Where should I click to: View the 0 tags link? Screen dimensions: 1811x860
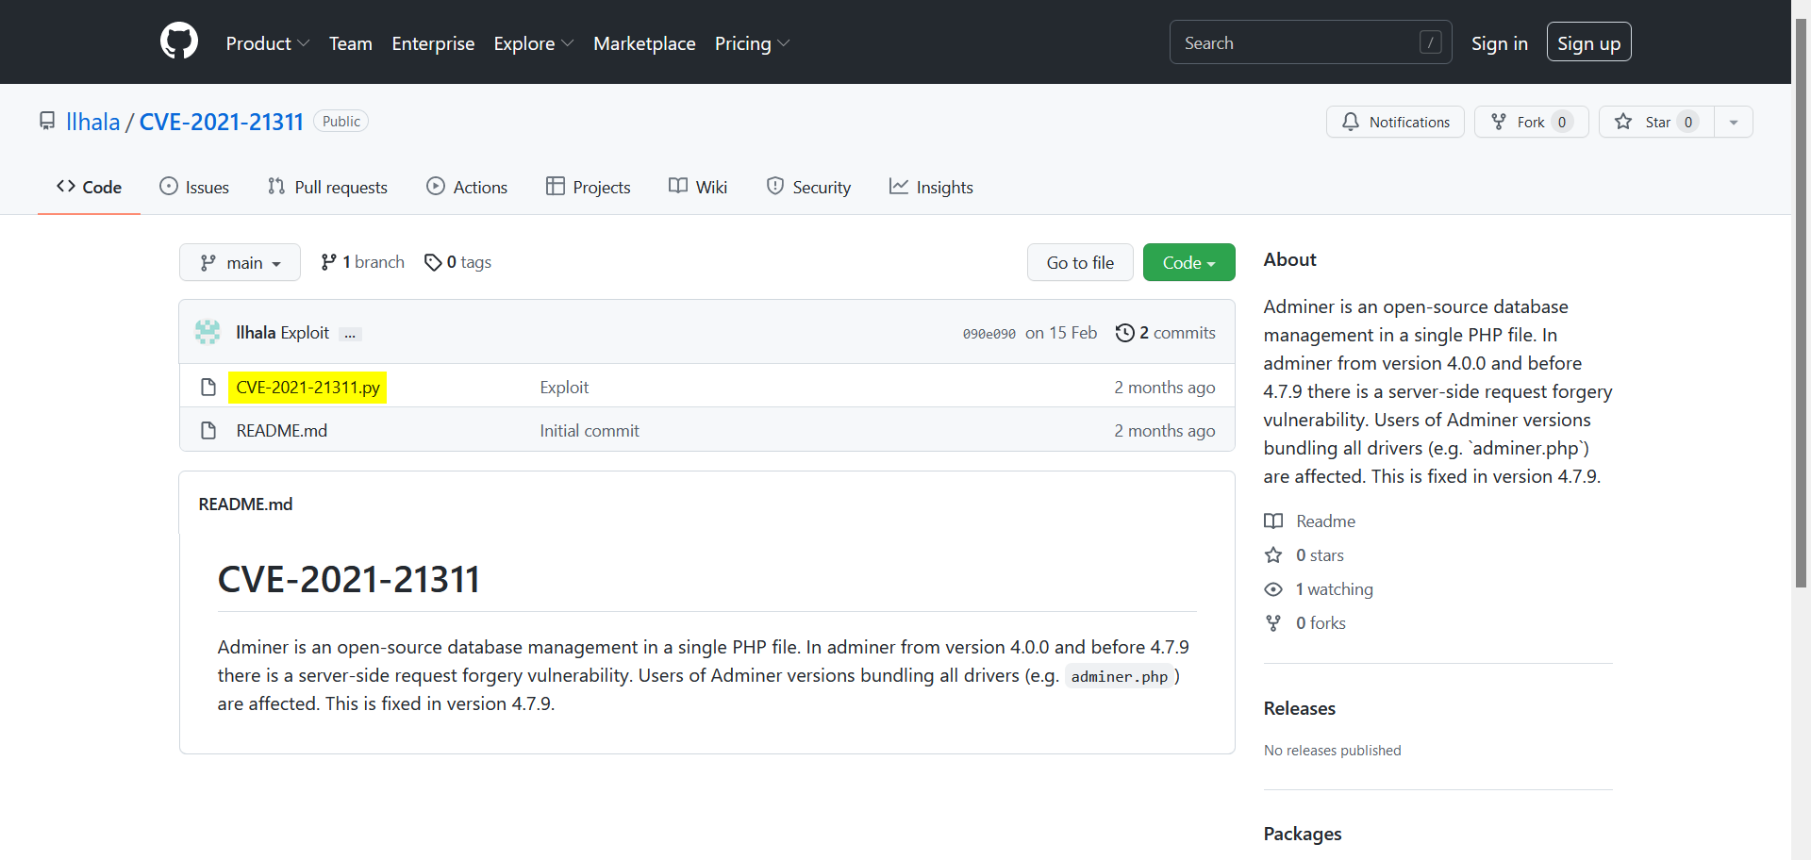point(458,262)
